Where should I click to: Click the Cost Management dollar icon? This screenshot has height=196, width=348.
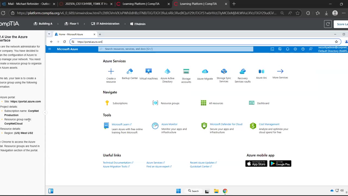pyautogui.click(x=253, y=126)
